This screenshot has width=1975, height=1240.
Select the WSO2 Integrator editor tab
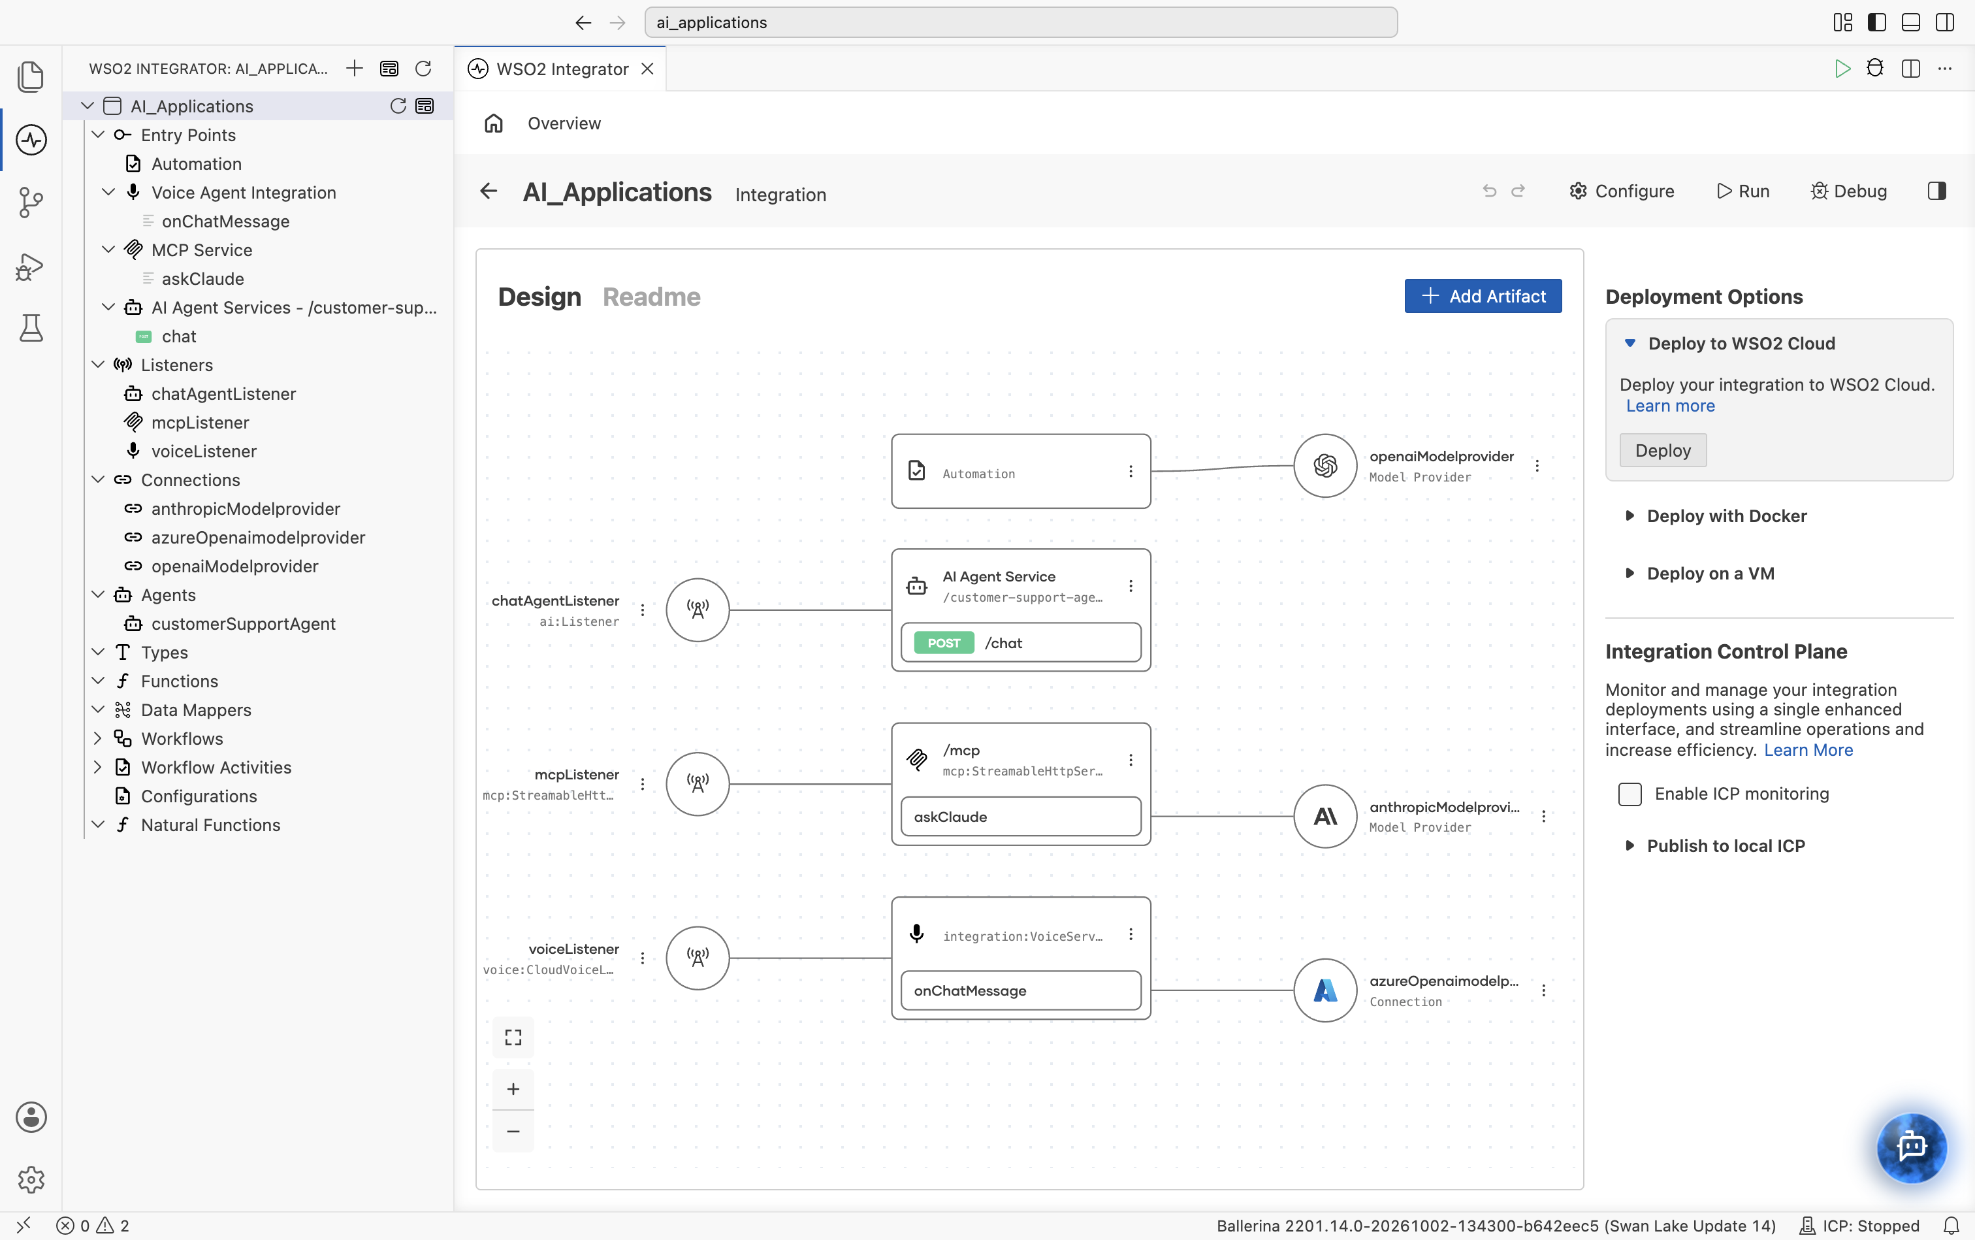click(x=561, y=69)
